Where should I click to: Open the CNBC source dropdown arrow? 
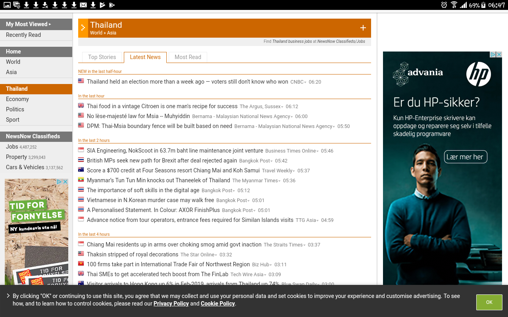[305, 82]
